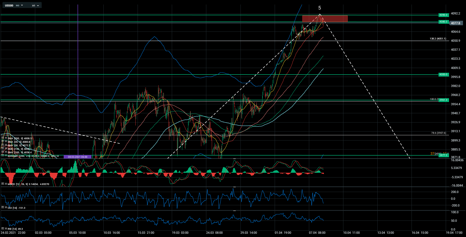Open settings icon for SMA 20 indicator
This screenshot has width=466, height=237.
(x=3, y=142)
